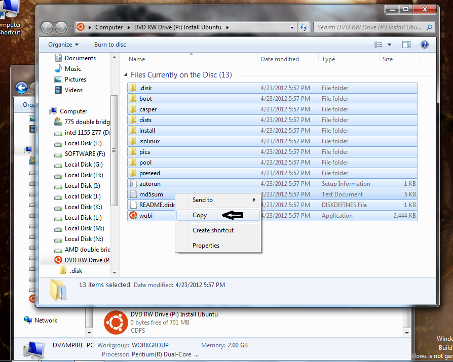Open the Help question mark icon
The height and width of the screenshot is (362, 453).
tap(425, 45)
